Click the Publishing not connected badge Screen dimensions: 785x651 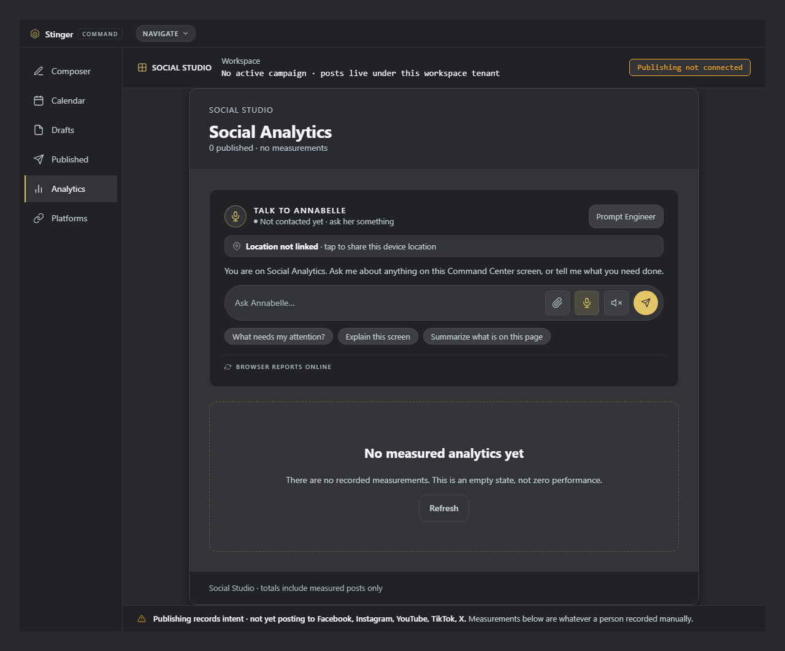coord(690,67)
